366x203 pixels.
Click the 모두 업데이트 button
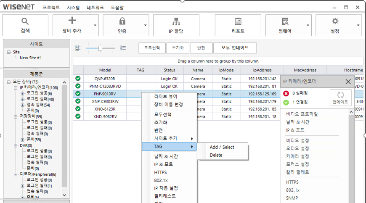[235, 48]
